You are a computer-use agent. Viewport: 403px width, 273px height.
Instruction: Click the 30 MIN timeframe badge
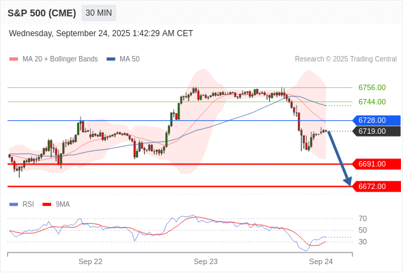click(x=98, y=13)
